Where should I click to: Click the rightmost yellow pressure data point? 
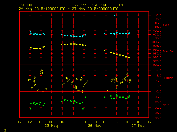[129, 58]
